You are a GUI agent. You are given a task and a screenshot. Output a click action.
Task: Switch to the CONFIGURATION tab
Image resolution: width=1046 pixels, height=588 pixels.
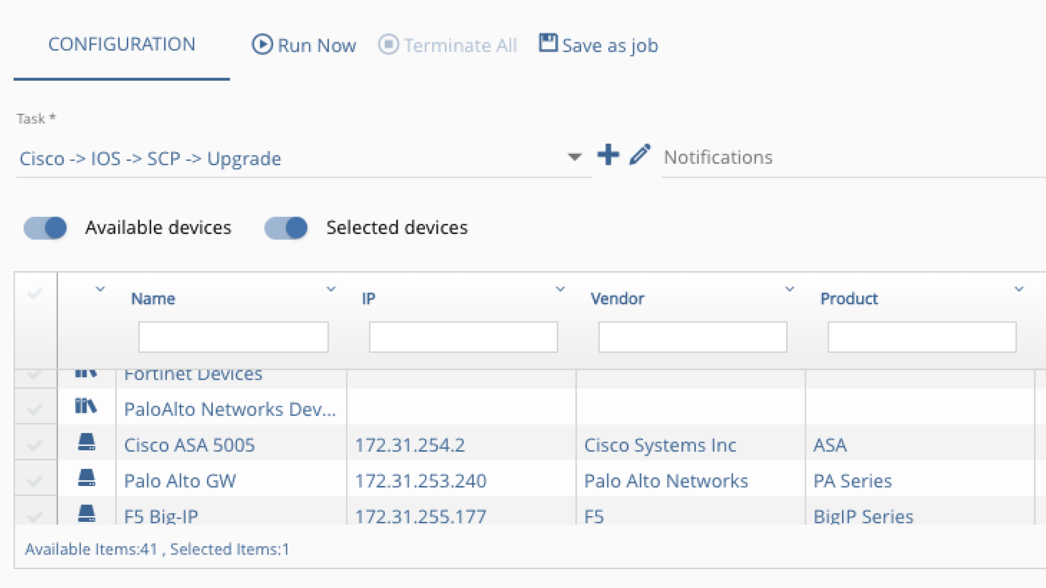[122, 44]
